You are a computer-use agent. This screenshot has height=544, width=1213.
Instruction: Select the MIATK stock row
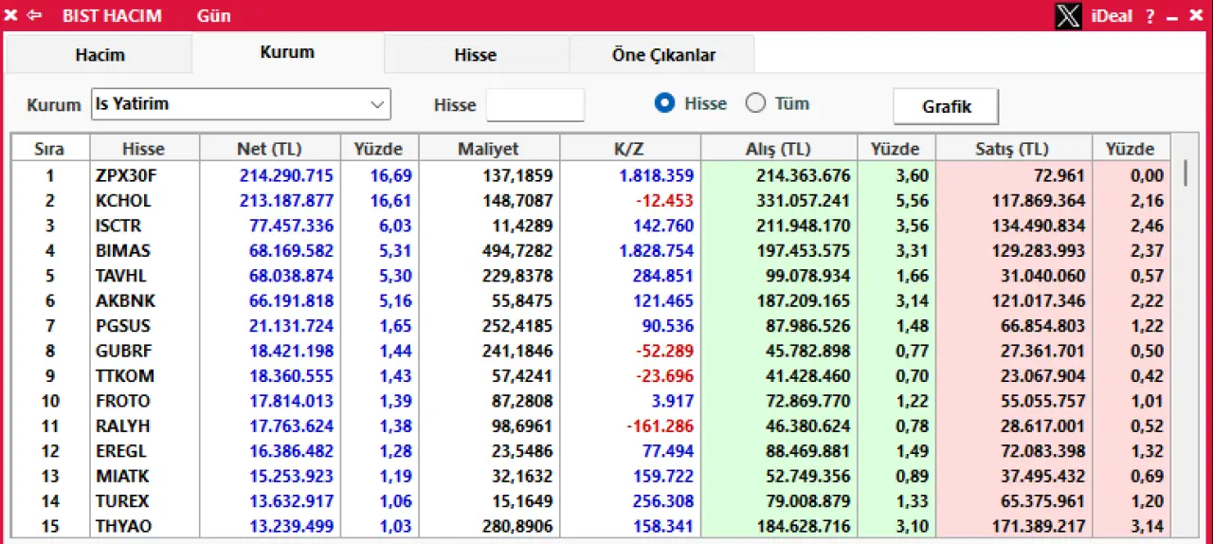tap(590, 476)
